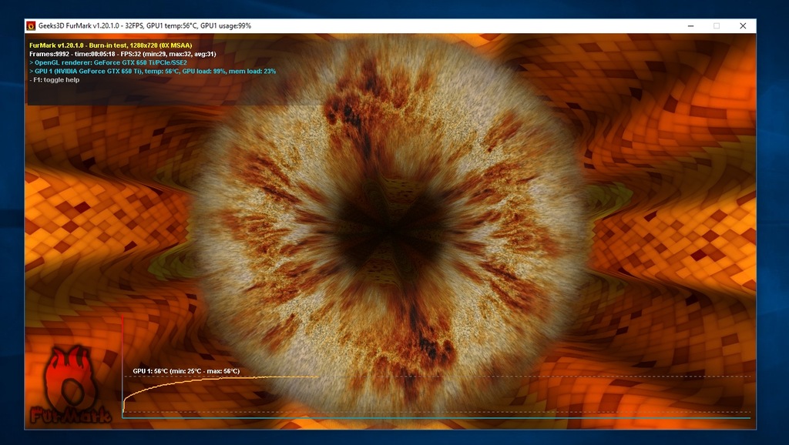
Task: Click the 'Frames:9992' statistics line
Action: coord(123,54)
